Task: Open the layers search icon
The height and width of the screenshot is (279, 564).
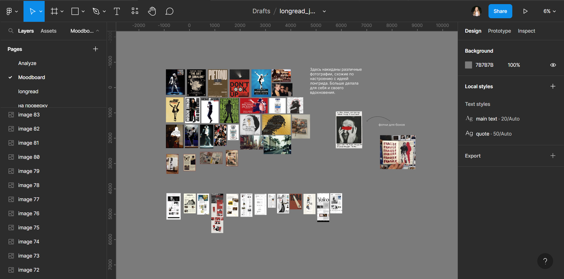Action: coord(11,31)
